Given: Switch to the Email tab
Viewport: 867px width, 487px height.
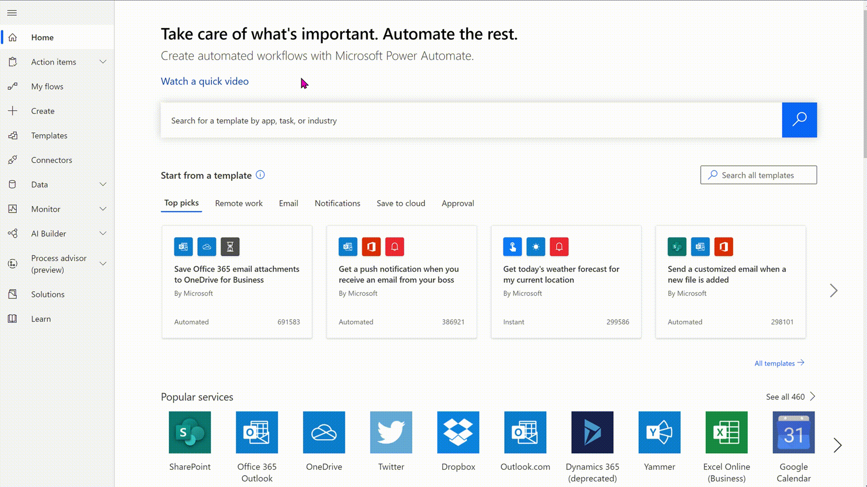Looking at the screenshot, I should (289, 203).
